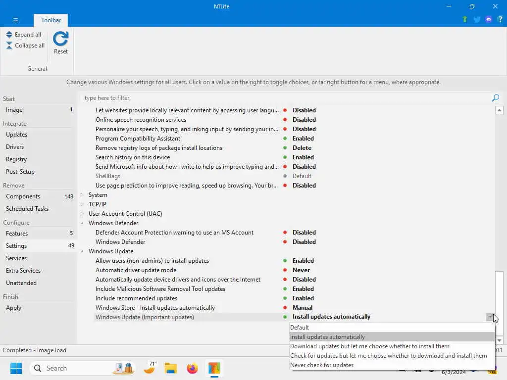Toggle Include recommended updates Enabled value

(303, 298)
